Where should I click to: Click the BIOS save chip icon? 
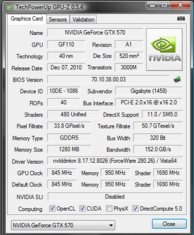pos(177,79)
